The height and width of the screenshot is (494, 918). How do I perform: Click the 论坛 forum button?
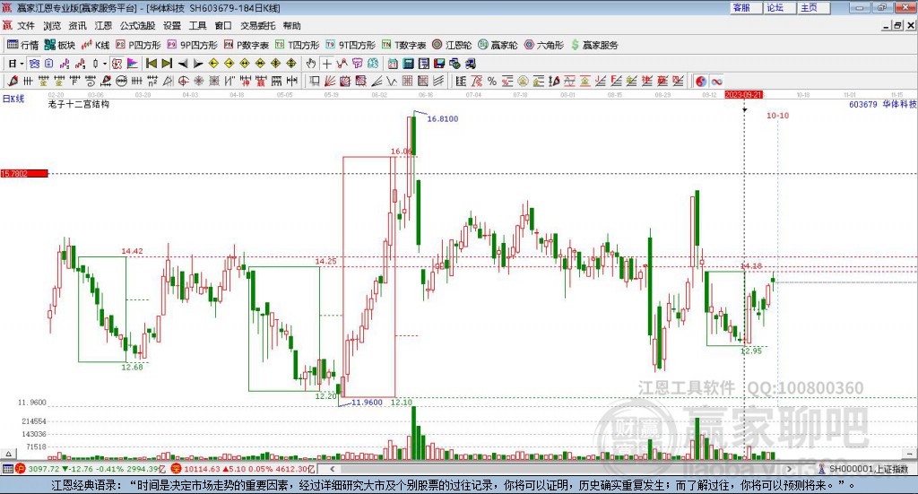780,7
